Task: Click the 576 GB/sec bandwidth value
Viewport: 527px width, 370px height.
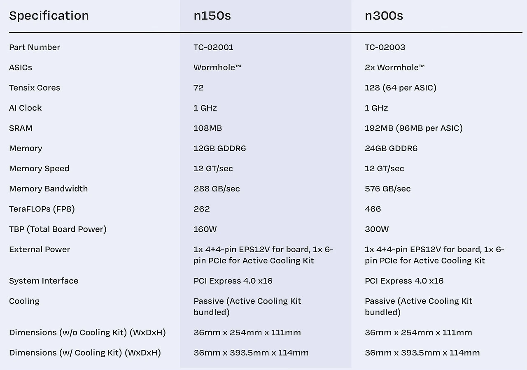Action: coord(387,189)
